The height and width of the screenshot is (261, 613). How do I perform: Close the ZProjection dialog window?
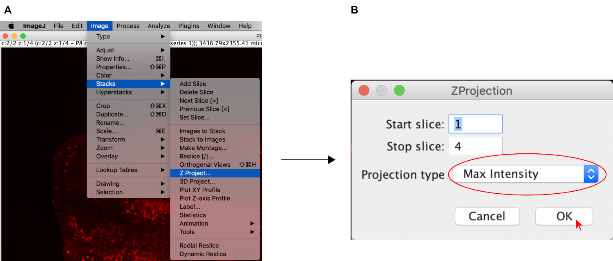364,90
